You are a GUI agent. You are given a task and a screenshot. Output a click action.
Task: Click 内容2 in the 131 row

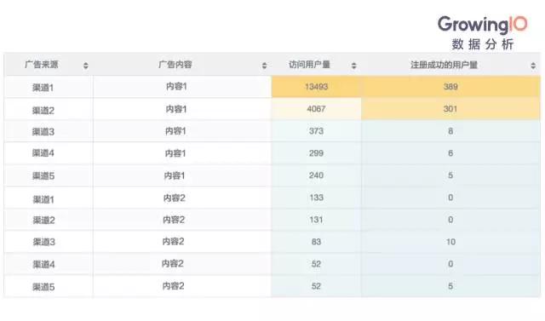(x=174, y=220)
